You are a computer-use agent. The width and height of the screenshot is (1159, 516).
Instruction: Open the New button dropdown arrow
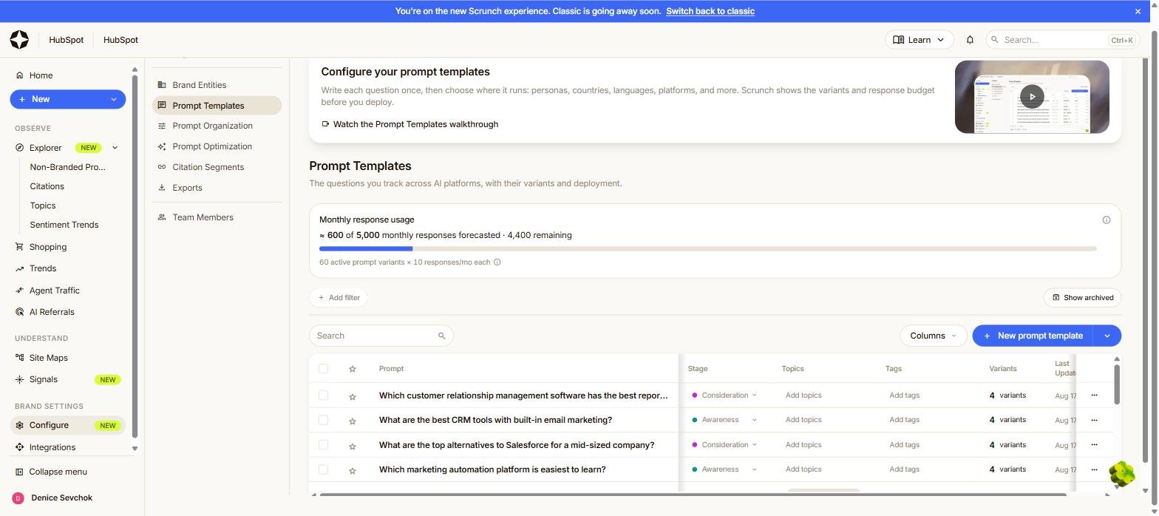point(113,99)
